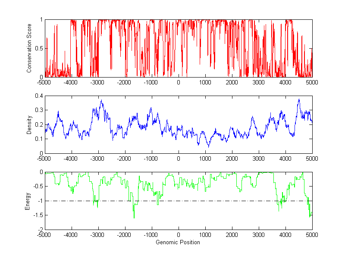Click the -4000 x-tick under the Conservation plot

point(72,82)
